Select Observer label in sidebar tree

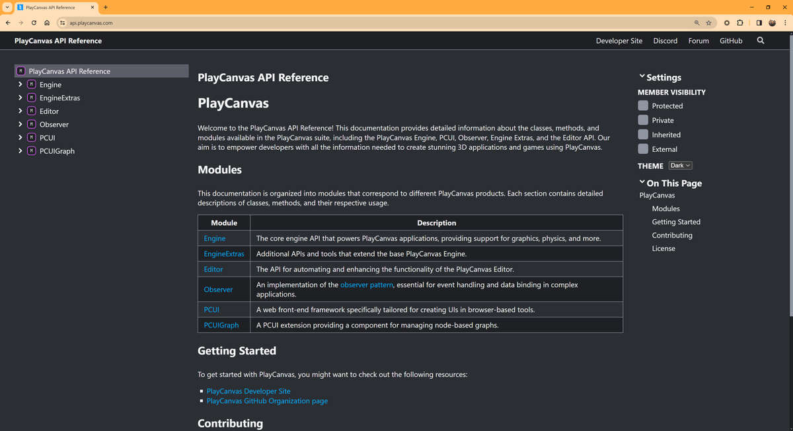tap(54, 124)
